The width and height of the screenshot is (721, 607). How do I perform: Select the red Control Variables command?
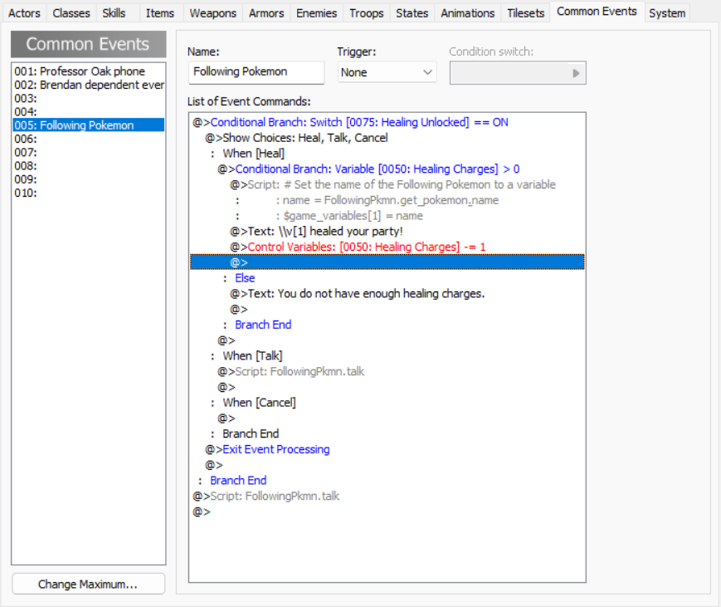pyautogui.click(x=366, y=247)
